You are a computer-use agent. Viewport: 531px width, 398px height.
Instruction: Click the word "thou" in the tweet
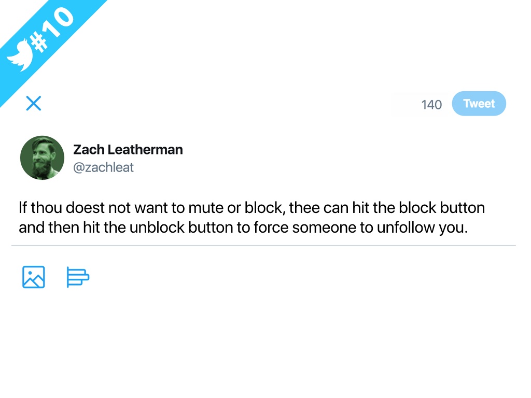45,208
